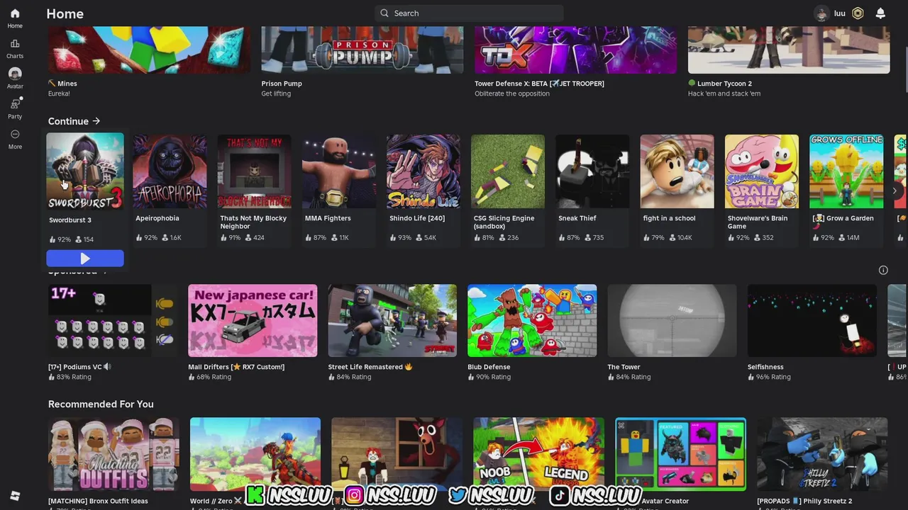The image size is (908, 510).
Task: Open Matching Bronx Outfit Ideas thumbnail
Action: coord(113,454)
